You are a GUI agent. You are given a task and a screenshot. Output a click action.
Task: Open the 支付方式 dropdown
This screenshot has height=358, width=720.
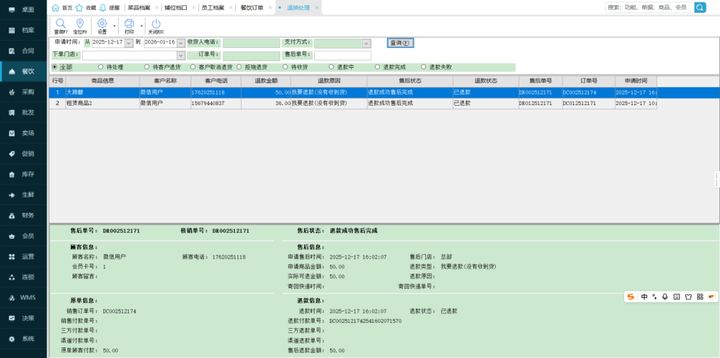(366, 43)
